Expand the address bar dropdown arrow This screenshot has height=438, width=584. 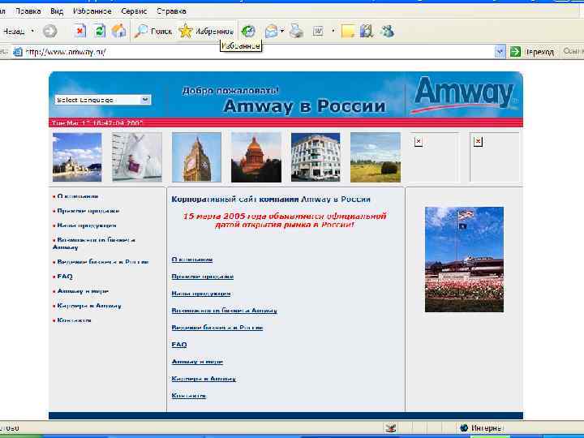500,52
